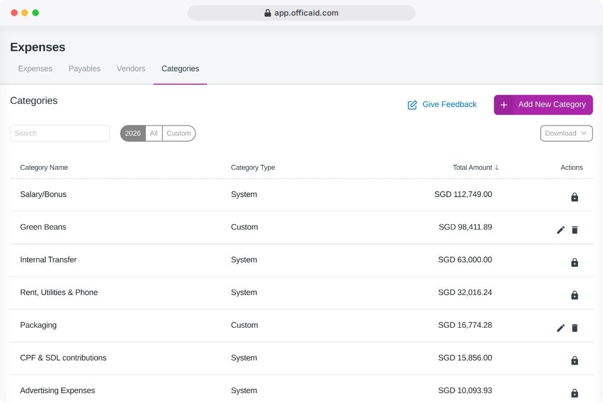Viewport: 603px width, 403px height.
Task: Select the Custom period filter
Action: [179, 133]
